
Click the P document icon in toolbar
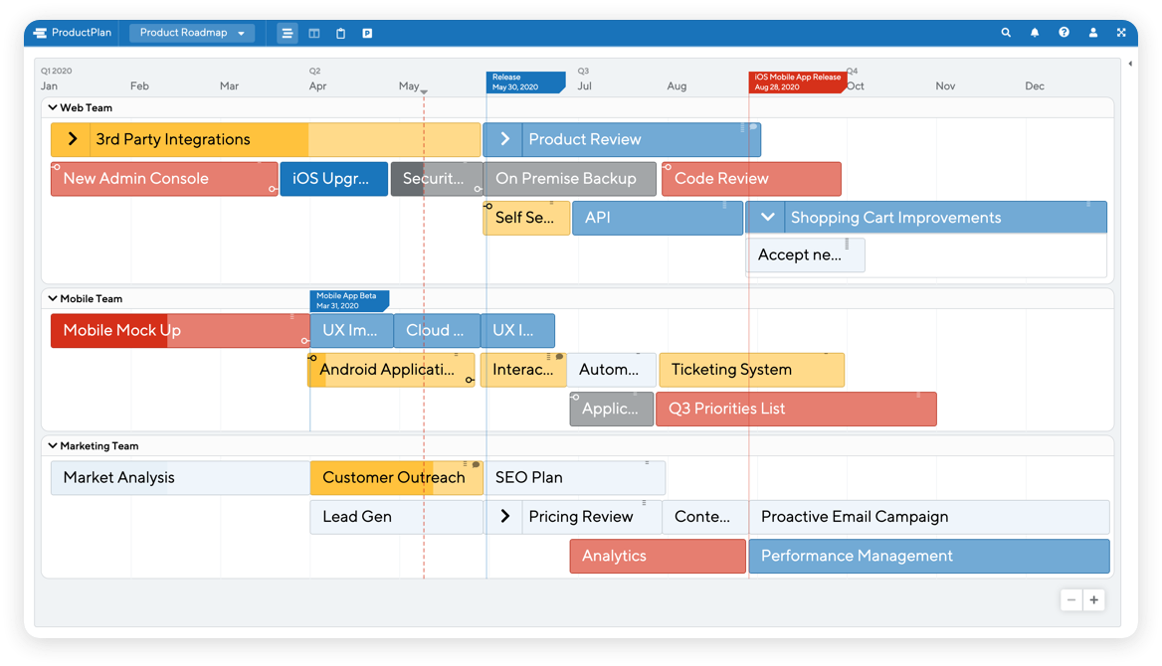click(366, 32)
